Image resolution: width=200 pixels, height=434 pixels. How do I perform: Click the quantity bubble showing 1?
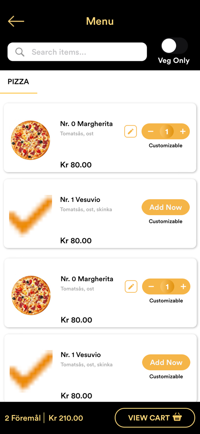[x=167, y=131]
